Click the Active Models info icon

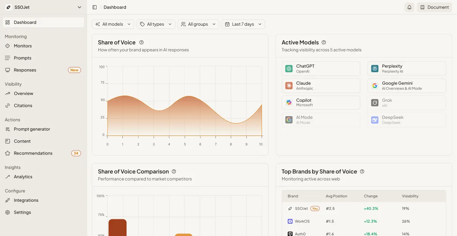click(323, 42)
